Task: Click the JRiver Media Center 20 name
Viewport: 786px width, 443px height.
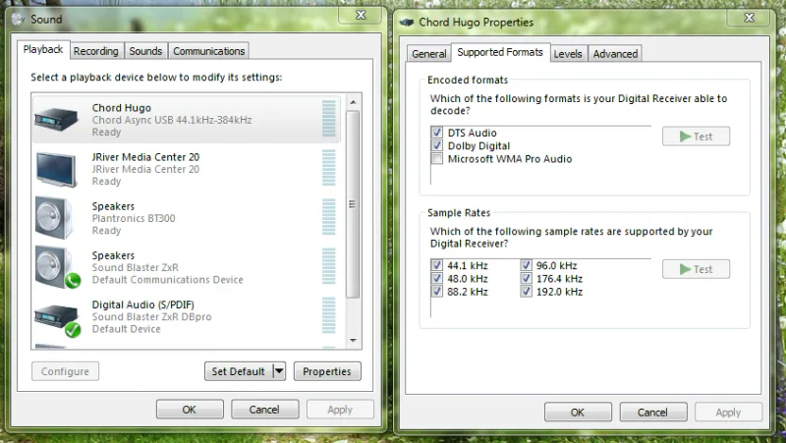Action: pos(145,157)
